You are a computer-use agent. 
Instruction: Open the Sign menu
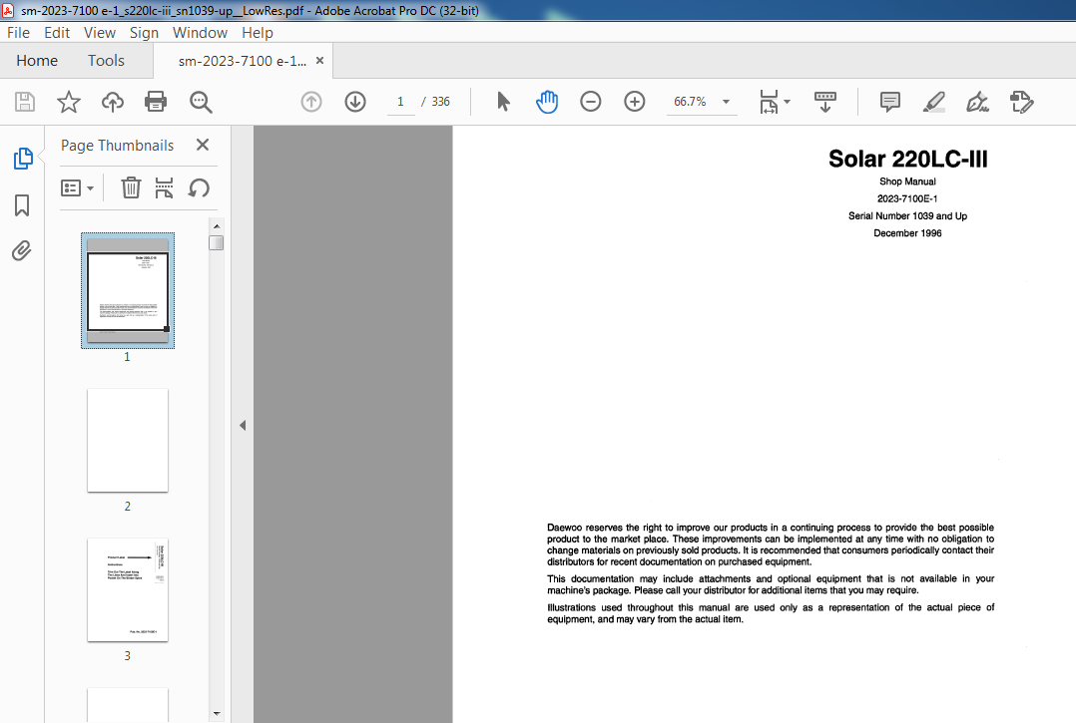point(144,32)
